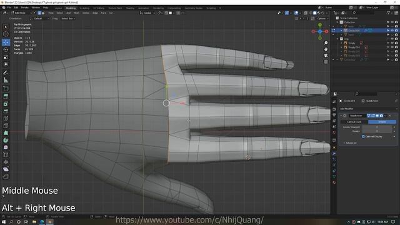Image resolution: width=400 pixels, height=225 pixels.
Task: Activate the Scale tool
Action: pos(6,57)
